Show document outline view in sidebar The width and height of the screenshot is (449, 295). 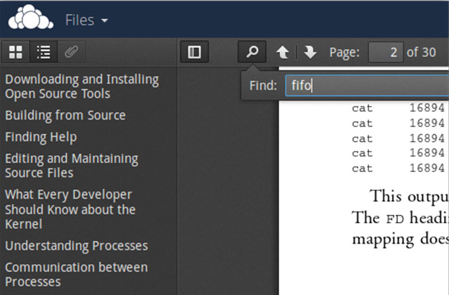tap(43, 52)
